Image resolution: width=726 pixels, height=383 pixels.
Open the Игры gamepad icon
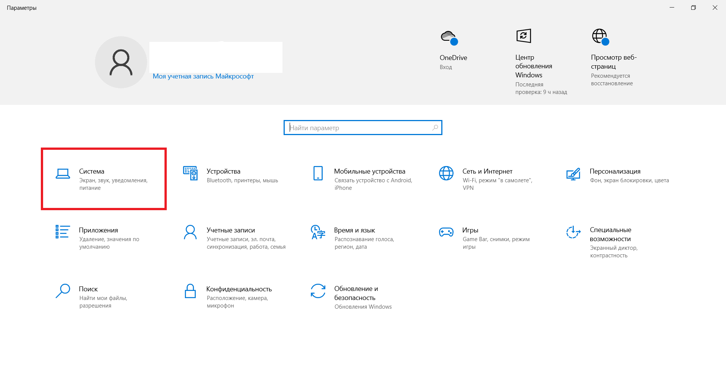(x=446, y=232)
